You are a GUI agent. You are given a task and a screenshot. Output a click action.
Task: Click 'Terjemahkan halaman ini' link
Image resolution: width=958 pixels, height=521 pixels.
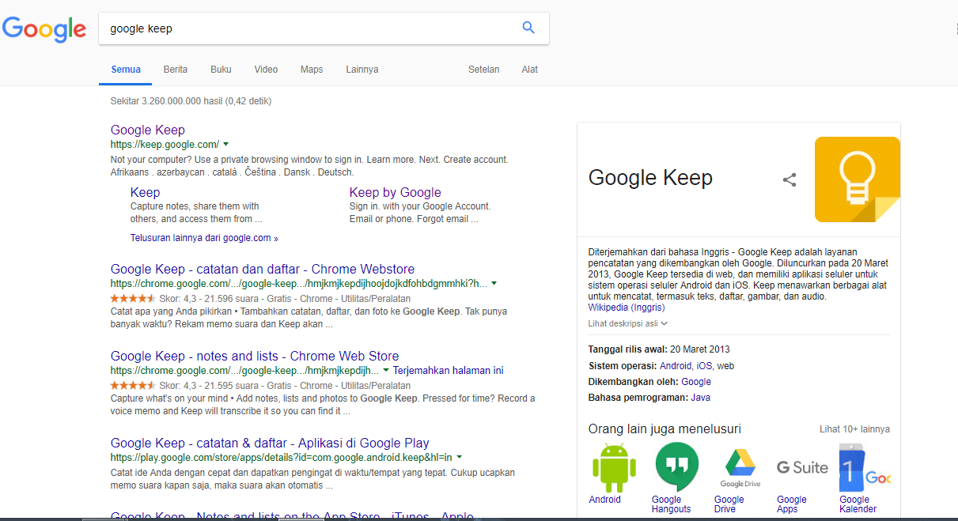point(448,370)
